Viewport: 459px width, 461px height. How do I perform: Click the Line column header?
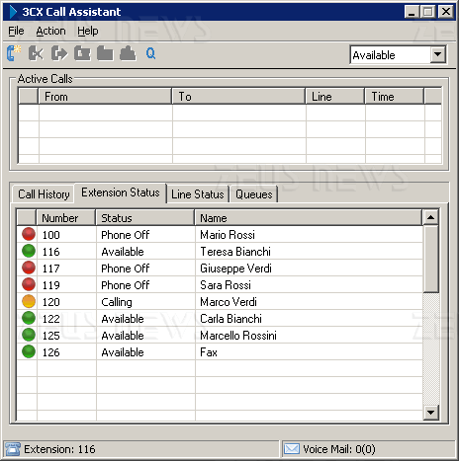[335, 97]
